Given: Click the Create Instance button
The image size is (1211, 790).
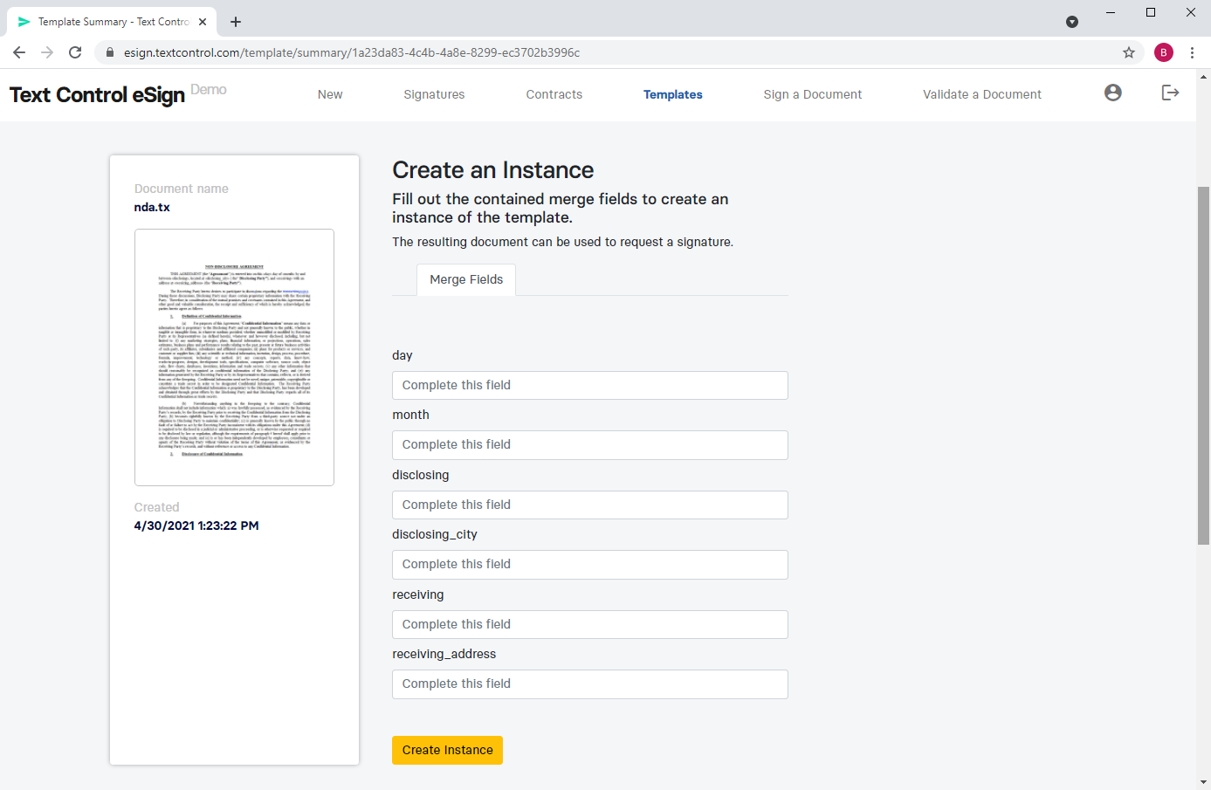Looking at the screenshot, I should pyautogui.click(x=447, y=749).
